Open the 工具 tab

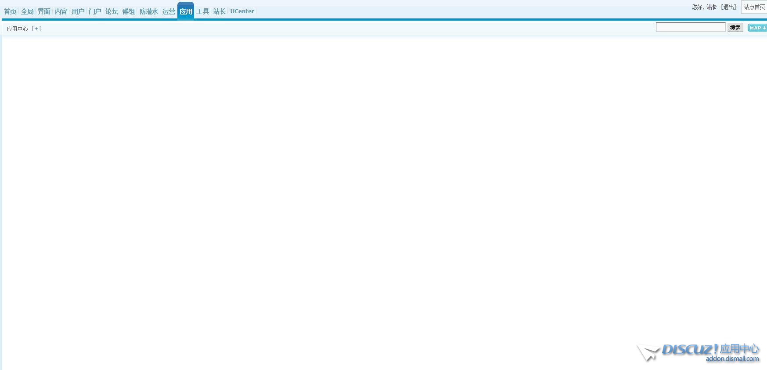[x=202, y=11]
